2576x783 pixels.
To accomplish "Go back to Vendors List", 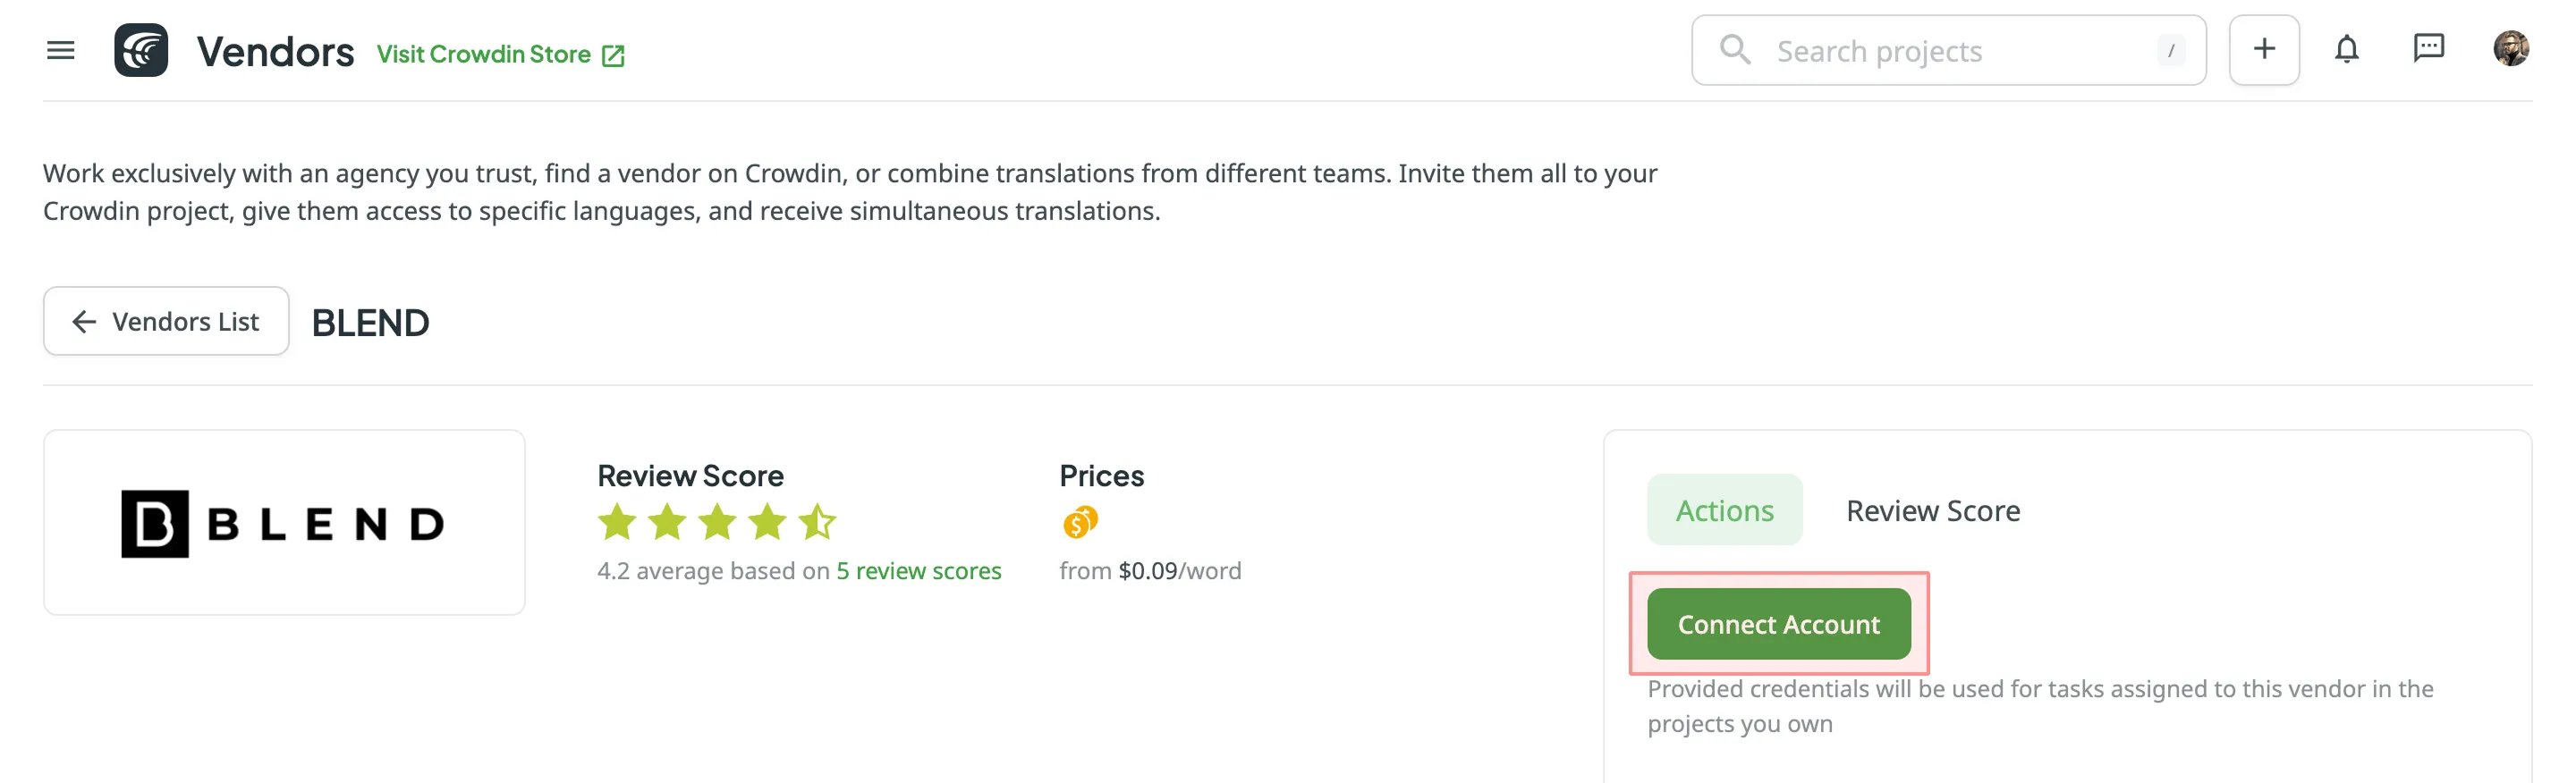I will click(166, 322).
